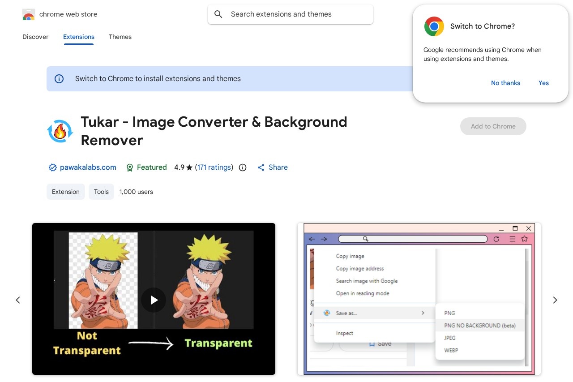Switch to the Discover tab
The height and width of the screenshot is (382, 573).
coord(35,37)
